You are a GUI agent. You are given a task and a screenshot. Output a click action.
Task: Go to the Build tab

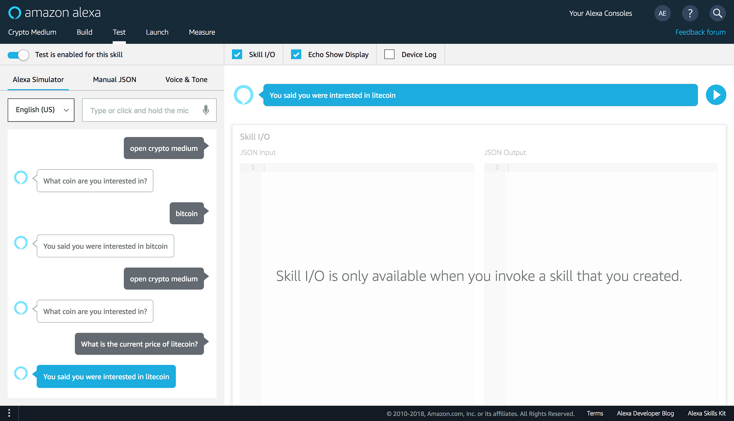pyautogui.click(x=84, y=32)
